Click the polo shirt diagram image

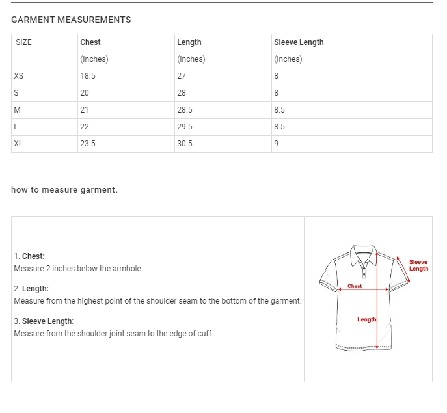click(x=364, y=299)
